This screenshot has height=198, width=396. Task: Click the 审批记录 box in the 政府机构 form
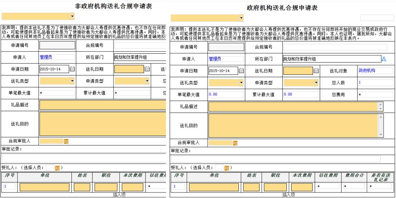pos(276,159)
